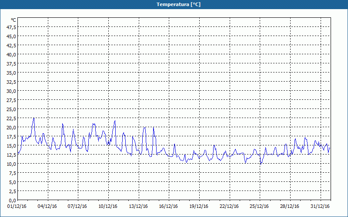
Task: Click the 32,5 axis value
Action: (x=12, y=82)
